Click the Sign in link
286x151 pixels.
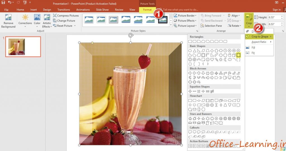277,10
